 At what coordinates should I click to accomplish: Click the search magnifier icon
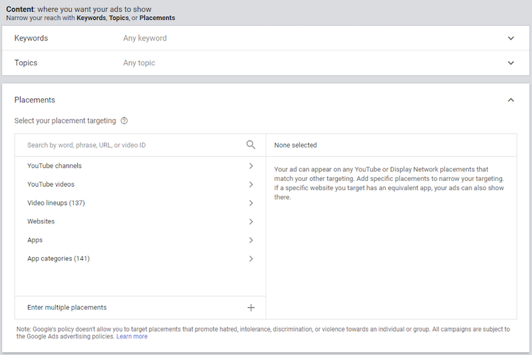tap(251, 145)
